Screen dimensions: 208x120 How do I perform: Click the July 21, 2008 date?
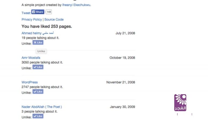tap(125, 33)
